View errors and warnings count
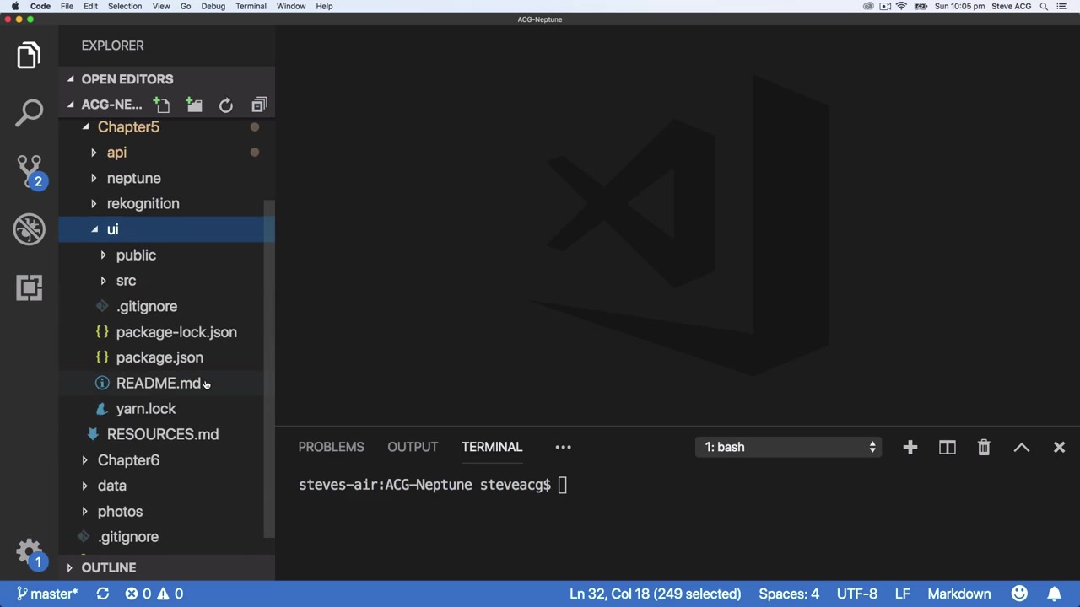The image size is (1080, 607). point(154,594)
